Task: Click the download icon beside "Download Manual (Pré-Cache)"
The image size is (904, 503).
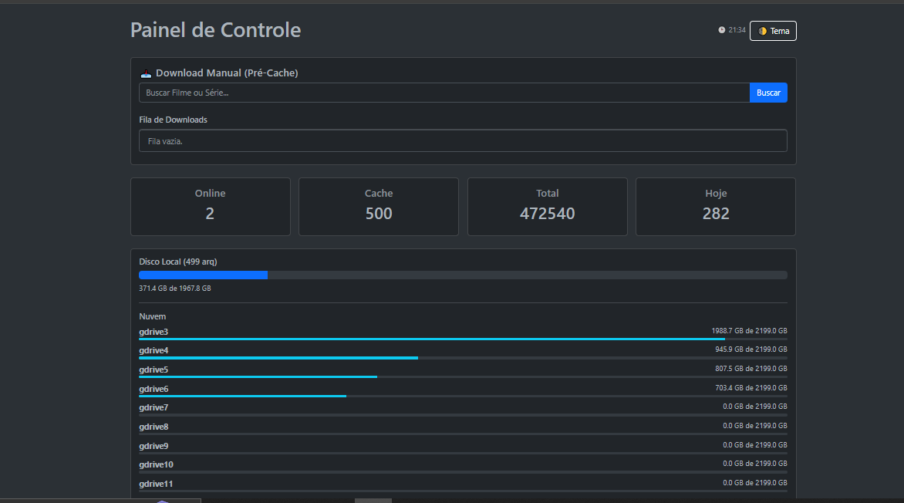Action: pos(146,73)
